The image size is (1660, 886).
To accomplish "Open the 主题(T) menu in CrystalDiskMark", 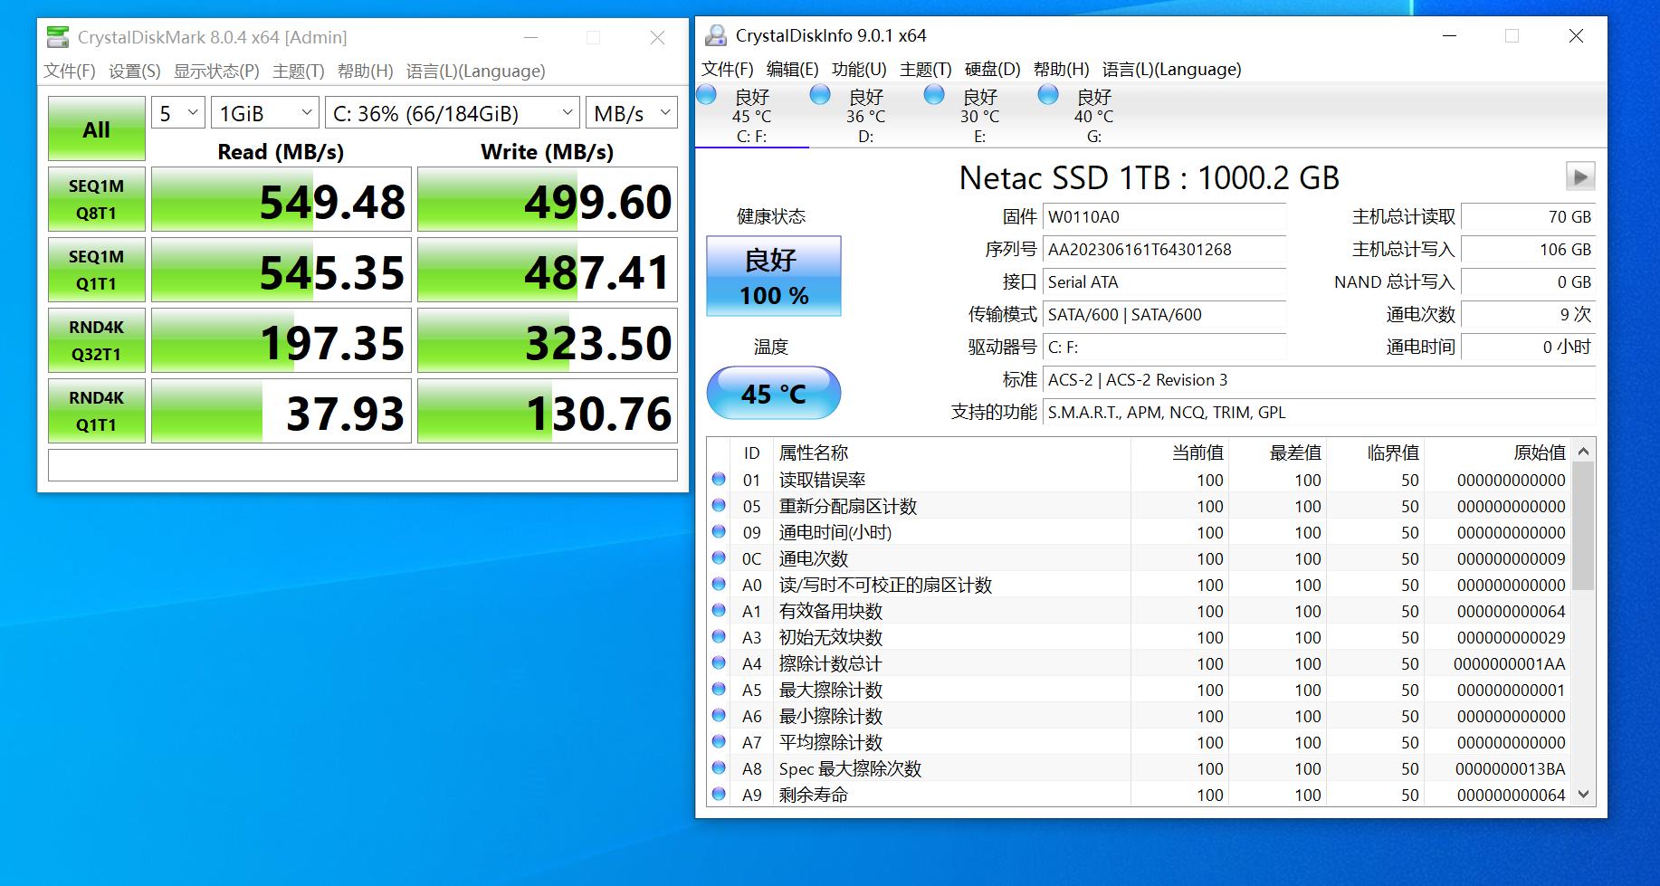I will [298, 71].
